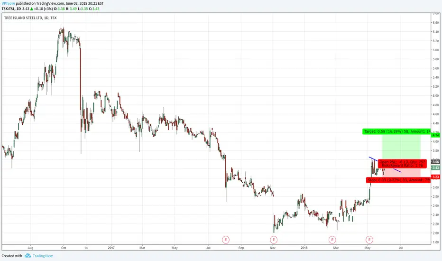Screen dimensions: 442x261
Task: Click the 3.56 entry price tag
Action: (x=435, y=162)
